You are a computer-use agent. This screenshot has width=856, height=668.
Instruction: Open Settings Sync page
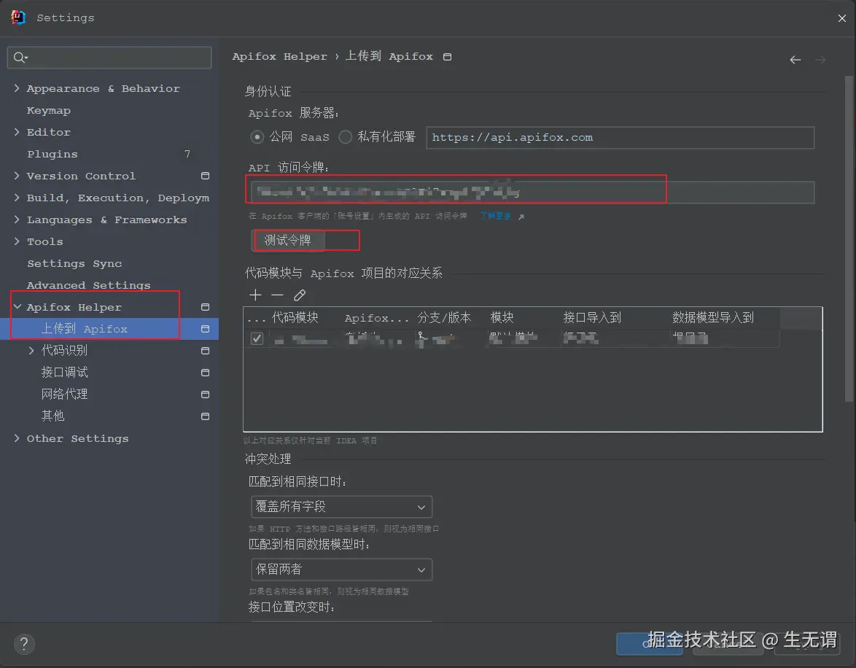[x=74, y=263]
